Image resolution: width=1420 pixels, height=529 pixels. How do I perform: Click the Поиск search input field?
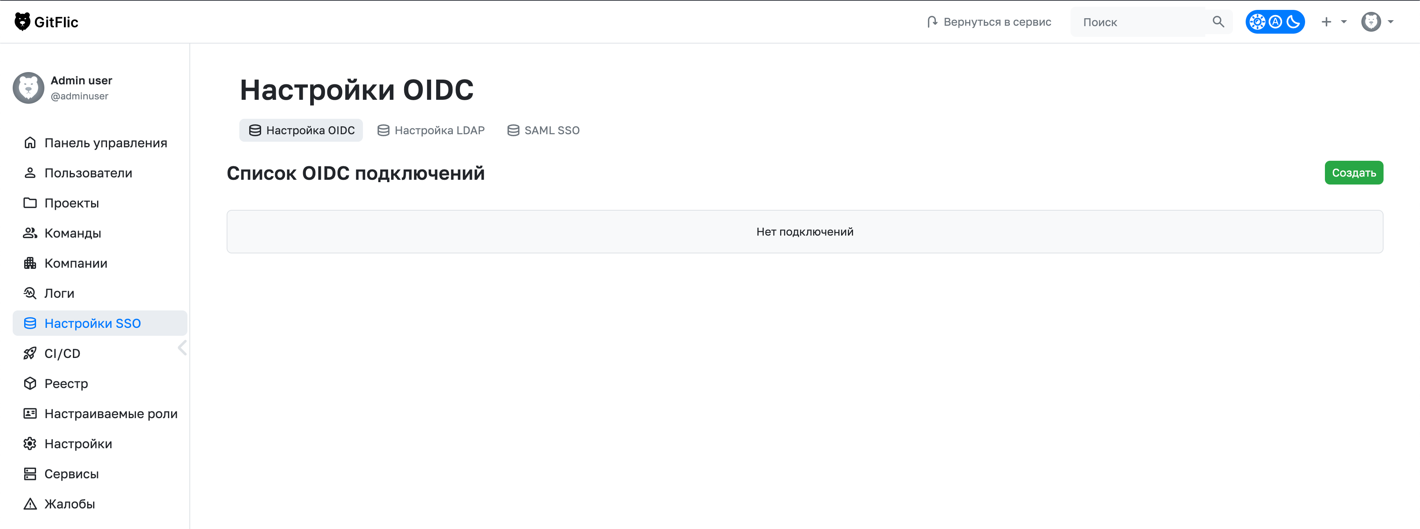coord(1139,22)
